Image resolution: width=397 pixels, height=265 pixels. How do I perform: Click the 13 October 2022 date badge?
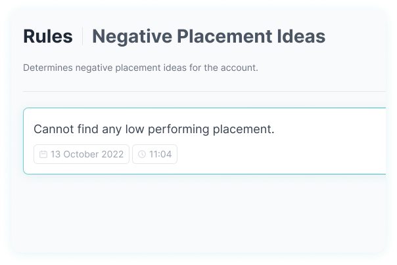point(82,154)
